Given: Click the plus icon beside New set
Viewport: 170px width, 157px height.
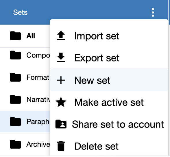Looking at the screenshot, I should point(61,80).
